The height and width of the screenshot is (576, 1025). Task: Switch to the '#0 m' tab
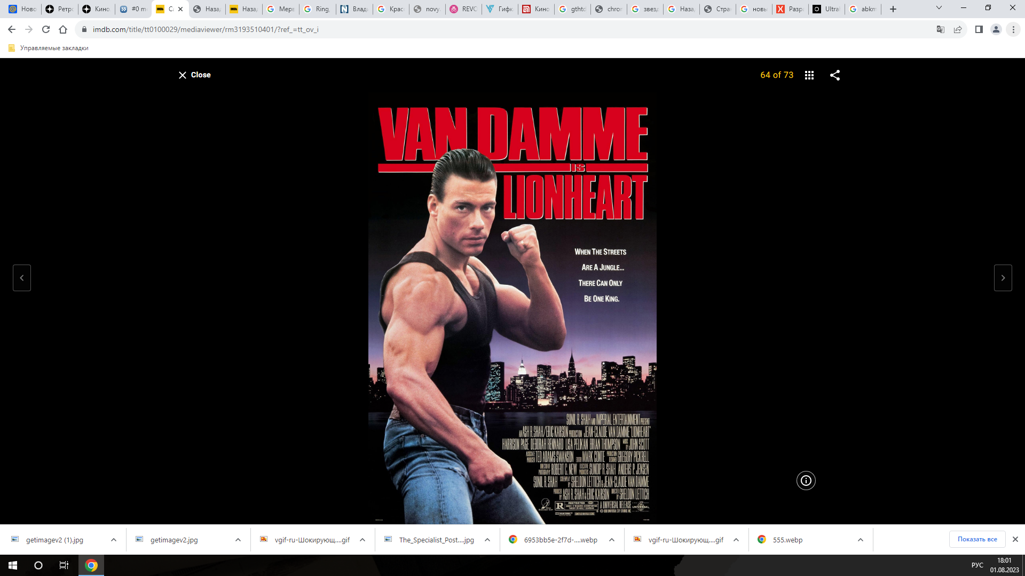[133, 9]
